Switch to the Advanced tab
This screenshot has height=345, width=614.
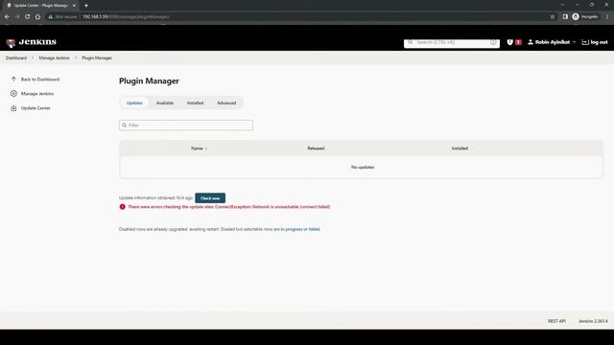226,103
